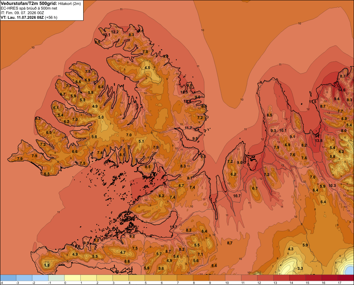The width and height of the screenshot is (354, 285).
Task: Click the pale green legend swatch between -1 and 0
Action: pyautogui.click(x=56, y=278)
